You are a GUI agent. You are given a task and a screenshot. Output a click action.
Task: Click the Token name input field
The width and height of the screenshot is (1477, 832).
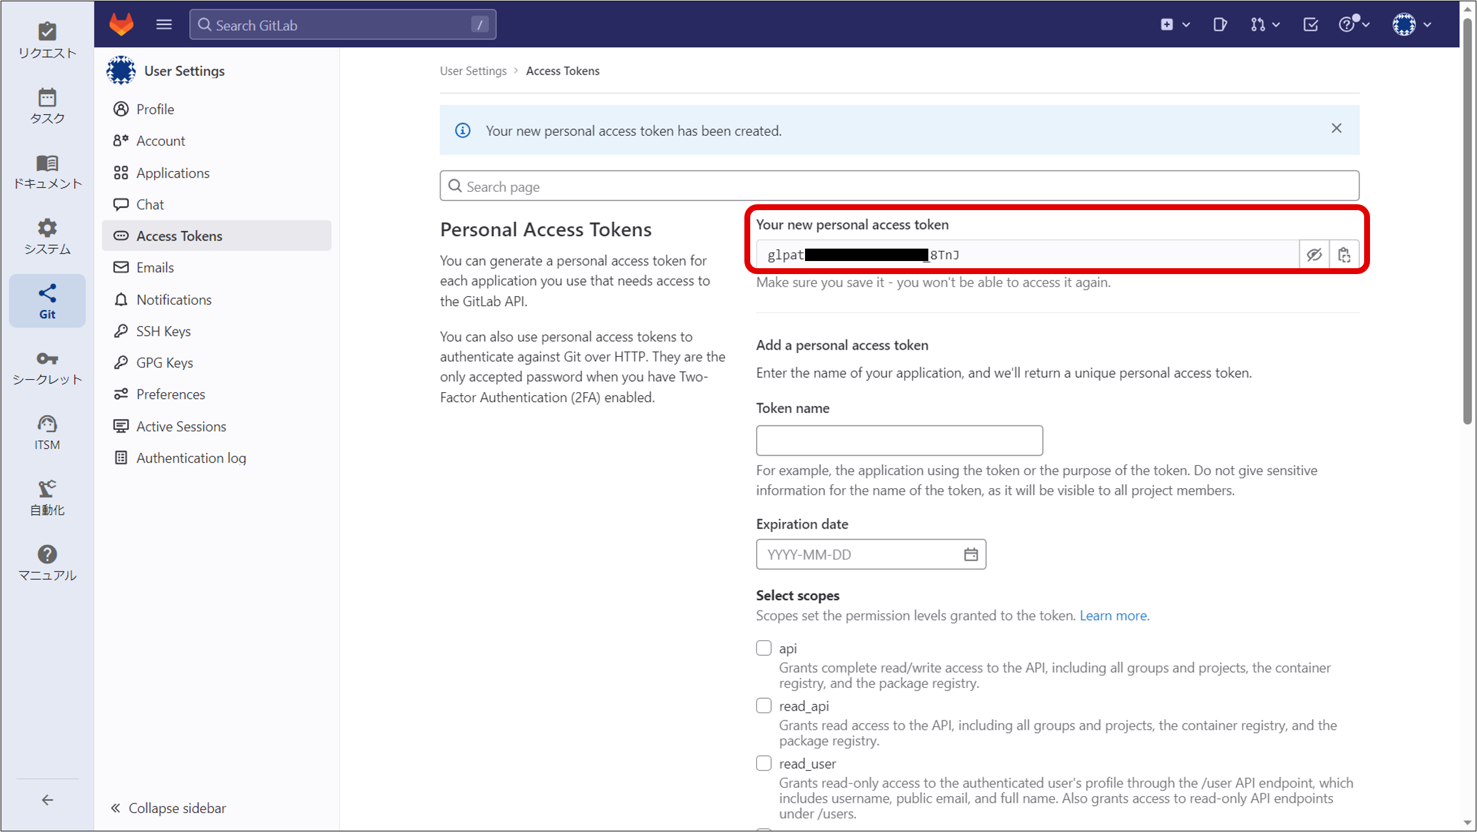coord(899,439)
